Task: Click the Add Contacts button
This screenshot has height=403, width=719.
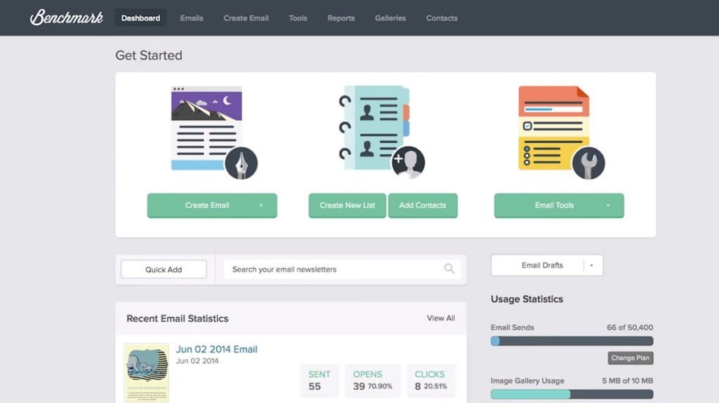Action: coord(423,205)
